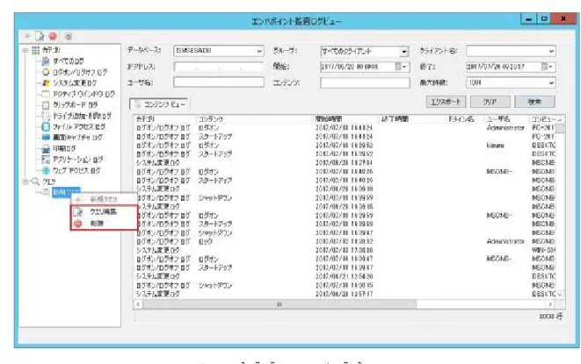Screen dimensions: 581x364
Task: Open the calendar picker of 終了 date field
Action: point(547,67)
